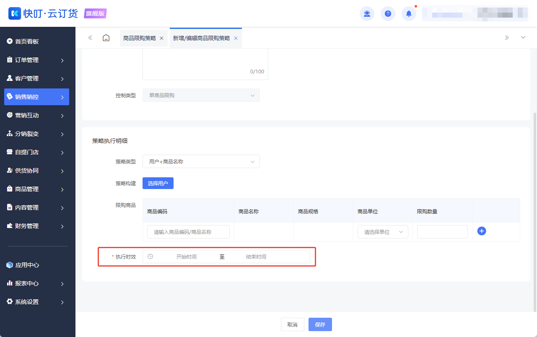Click the 保存 button
Screen dimensions: 537x337
320,324
